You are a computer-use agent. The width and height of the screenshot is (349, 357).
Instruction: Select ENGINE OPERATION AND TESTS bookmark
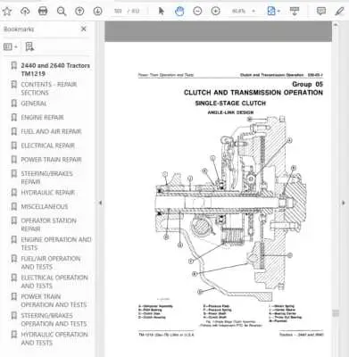pyautogui.click(x=56, y=244)
